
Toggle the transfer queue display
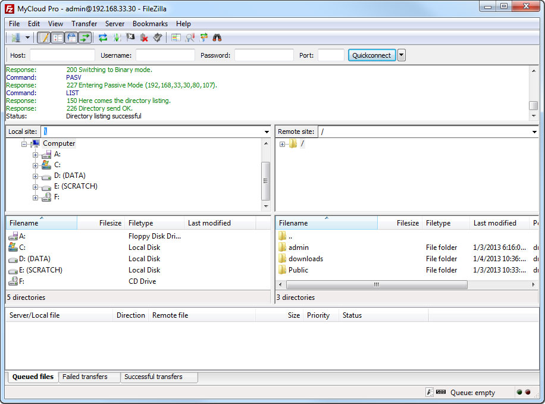pyautogui.click(x=85, y=37)
